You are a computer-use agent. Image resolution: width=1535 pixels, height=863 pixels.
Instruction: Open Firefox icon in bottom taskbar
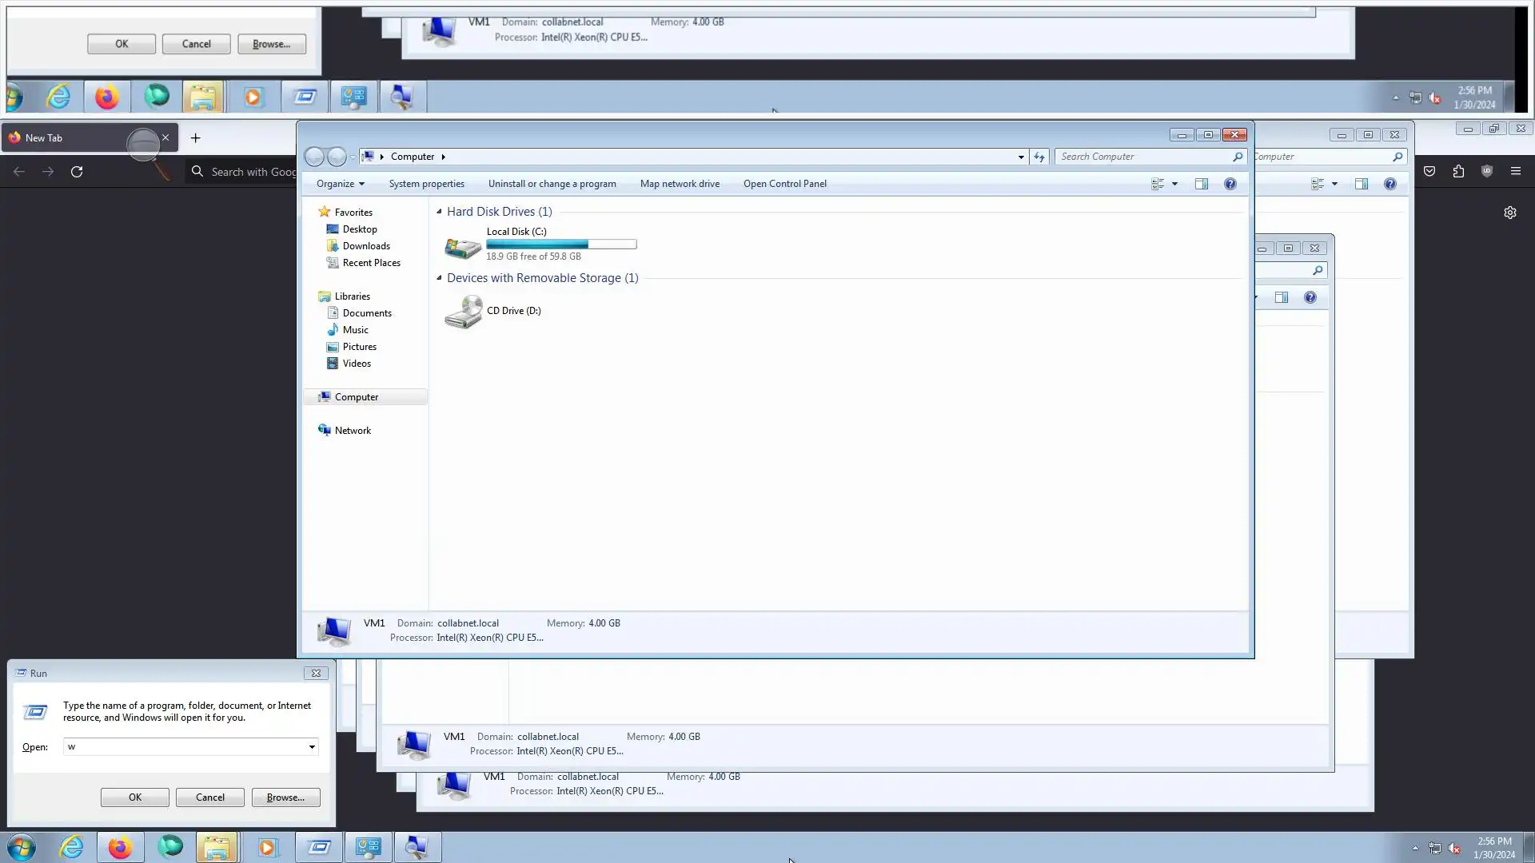(x=120, y=847)
